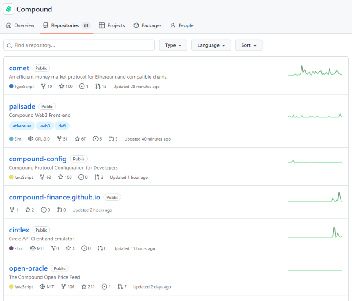Click circlex's star icon with 4 stars

(69, 248)
